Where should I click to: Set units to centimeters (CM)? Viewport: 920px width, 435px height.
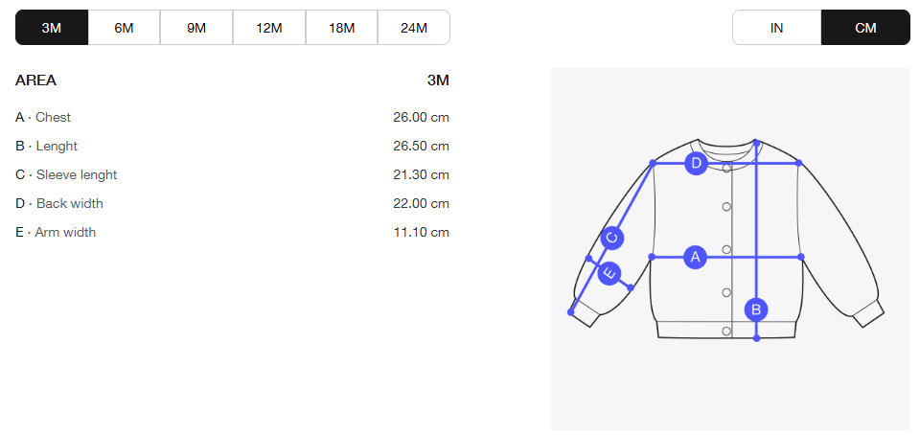865,28
